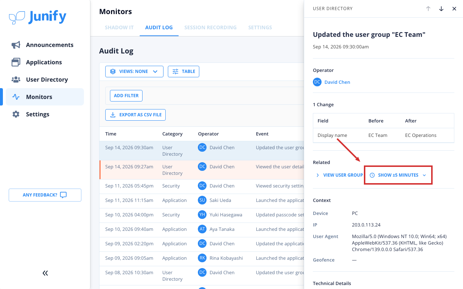Select the Saki Ueda audit log row

pos(202,200)
